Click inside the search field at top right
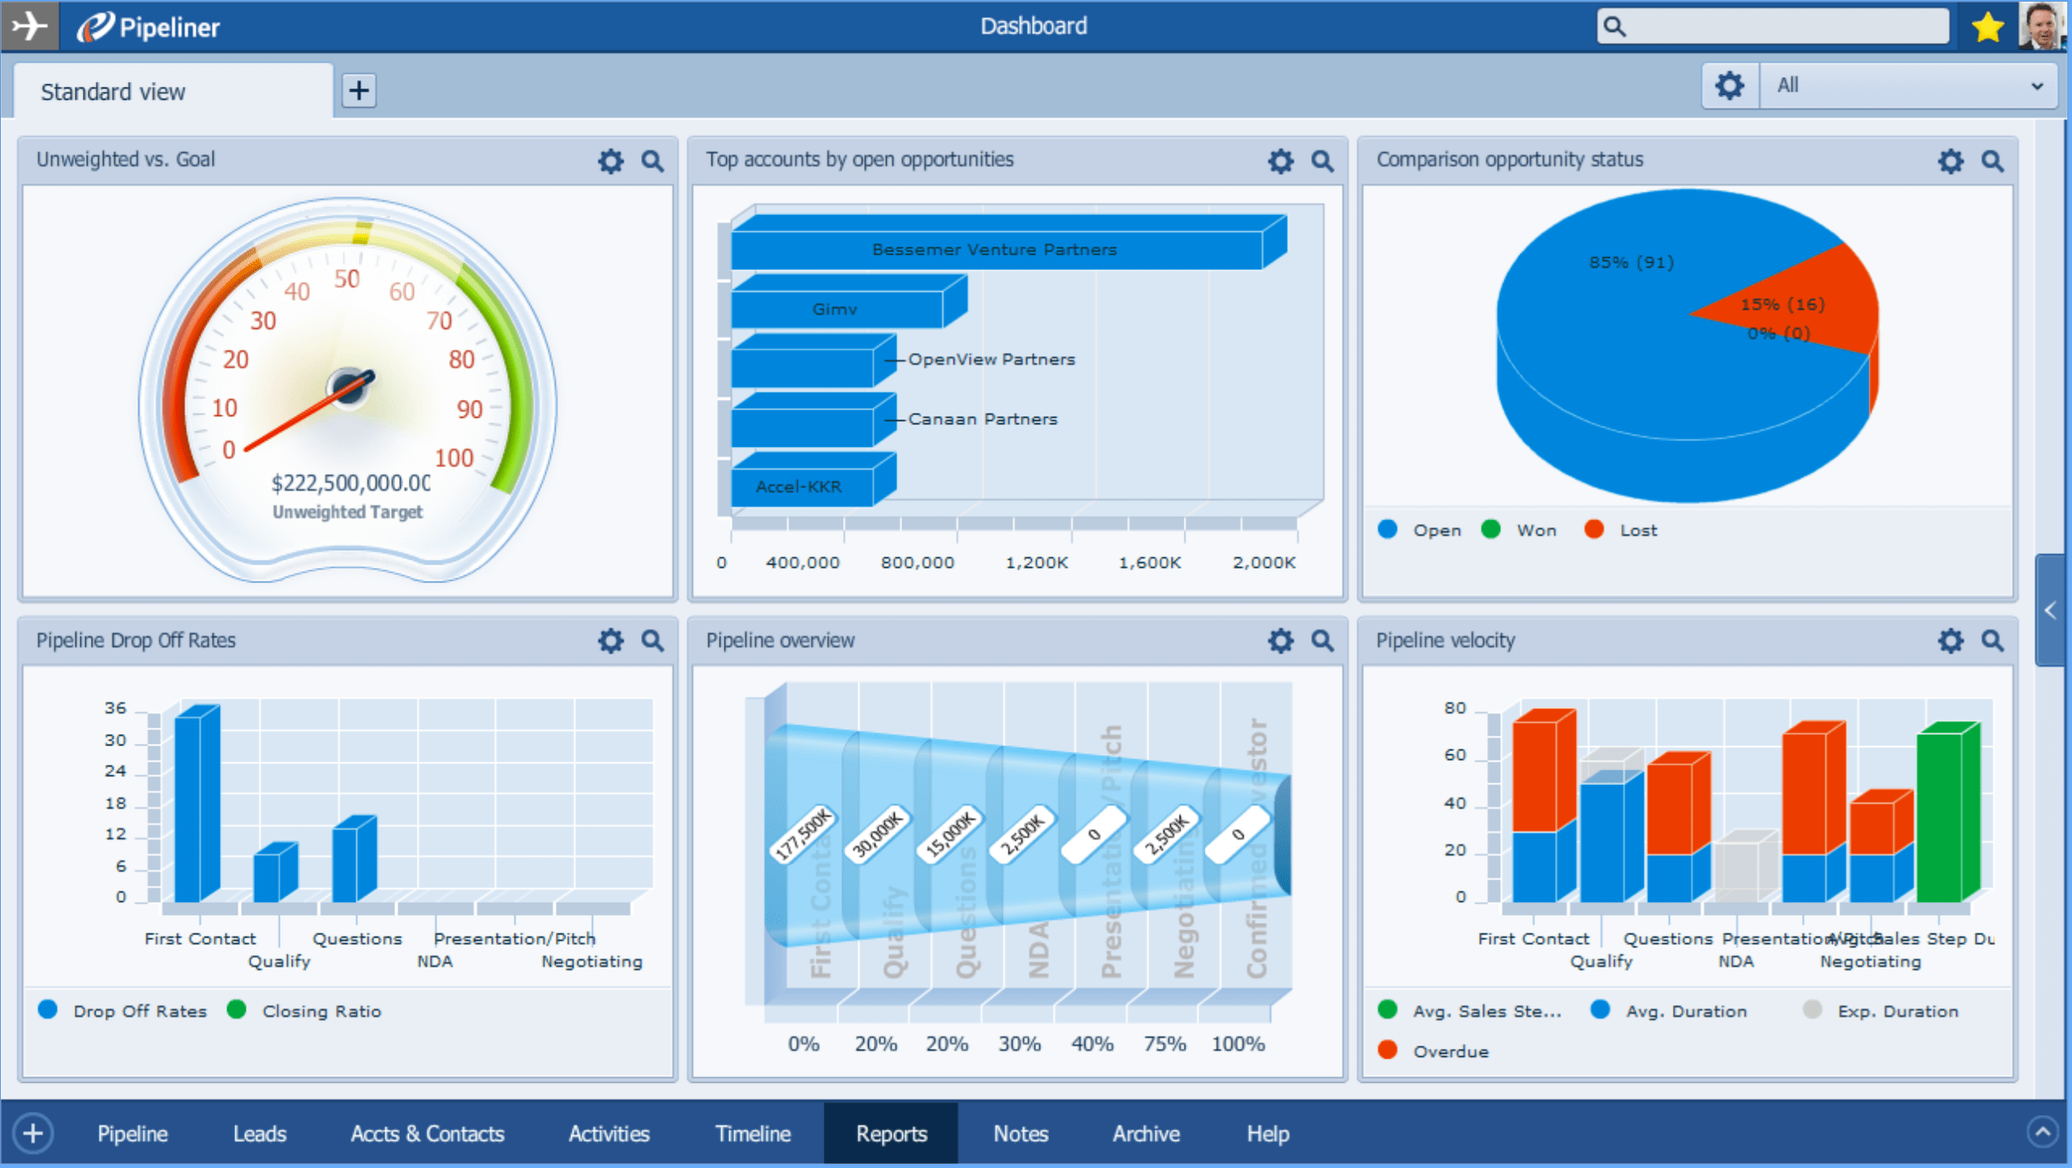 click(1773, 25)
